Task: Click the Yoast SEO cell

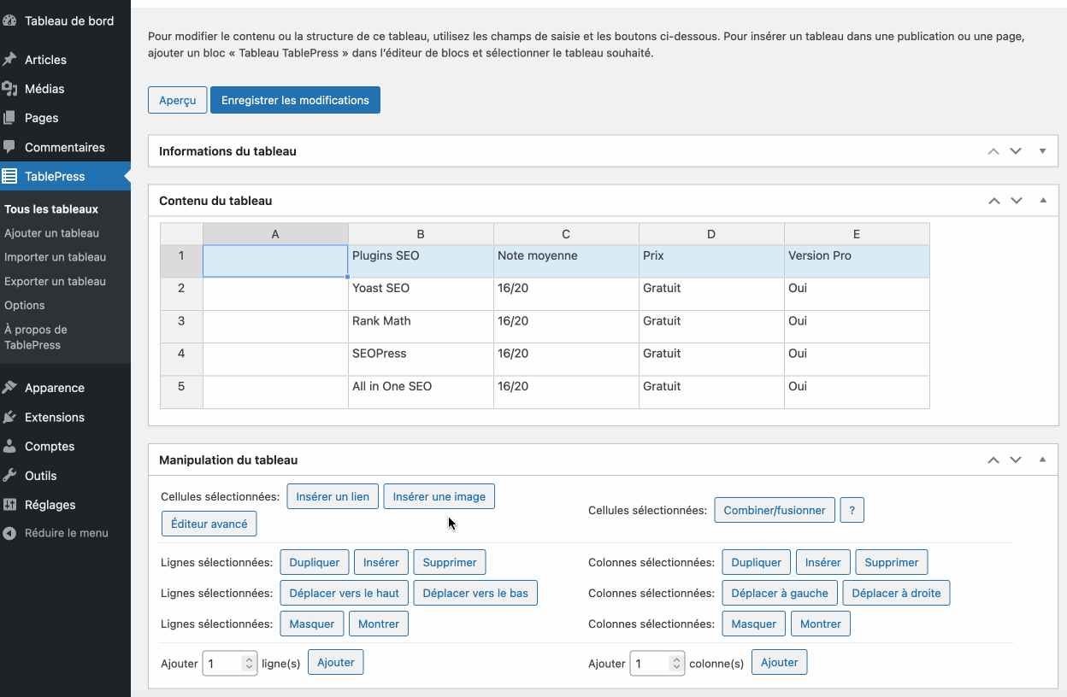Action: (x=421, y=294)
